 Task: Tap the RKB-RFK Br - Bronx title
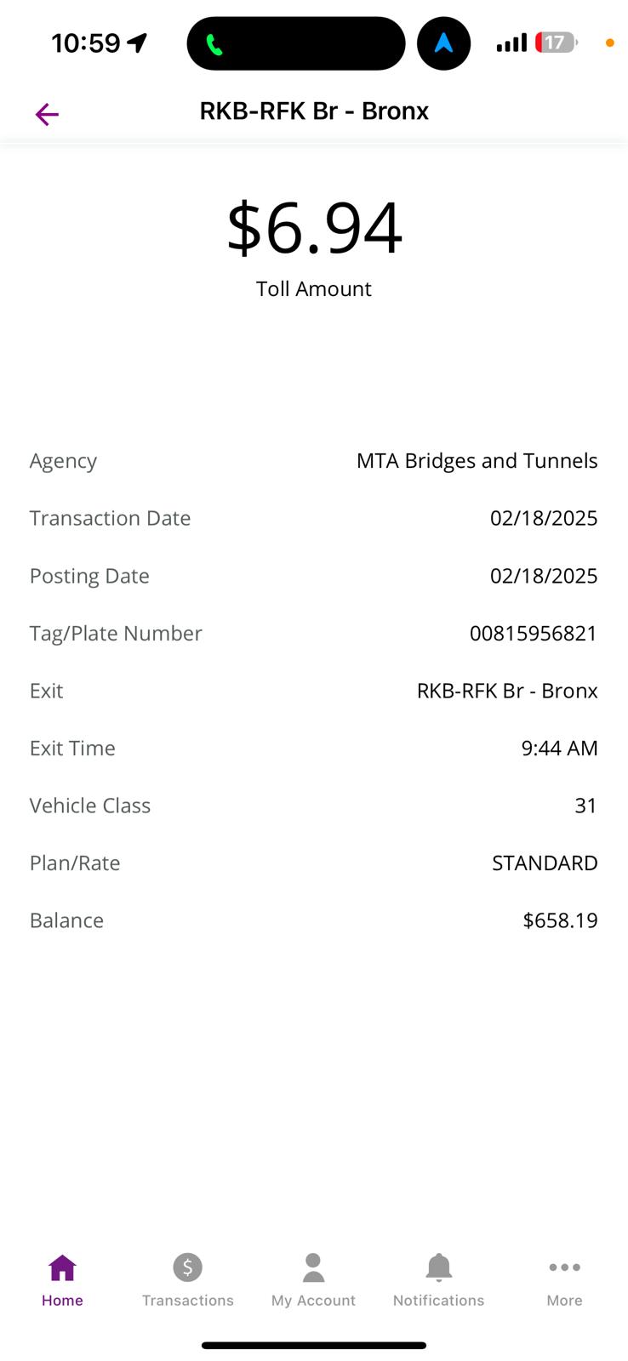[x=314, y=111]
